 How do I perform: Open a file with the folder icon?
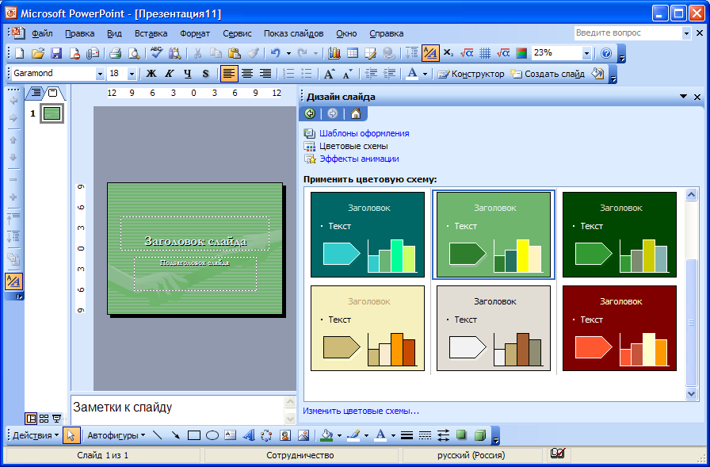pyautogui.click(x=38, y=53)
